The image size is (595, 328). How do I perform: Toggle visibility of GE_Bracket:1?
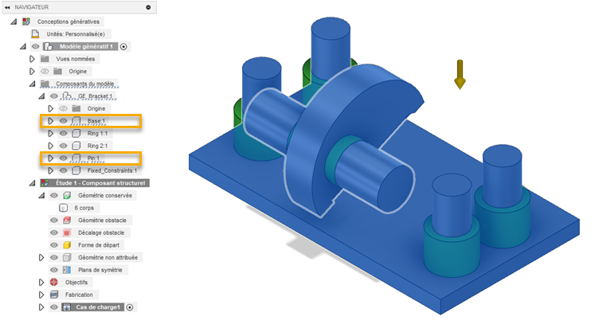[54, 96]
